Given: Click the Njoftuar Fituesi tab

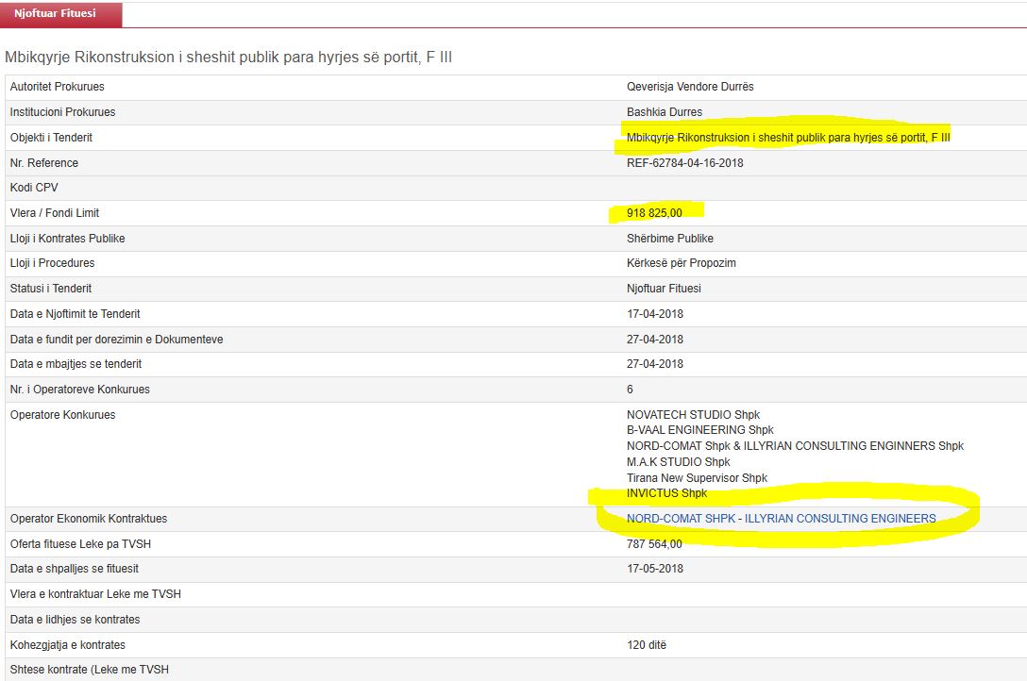Looking at the screenshot, I should coord(60,14).
